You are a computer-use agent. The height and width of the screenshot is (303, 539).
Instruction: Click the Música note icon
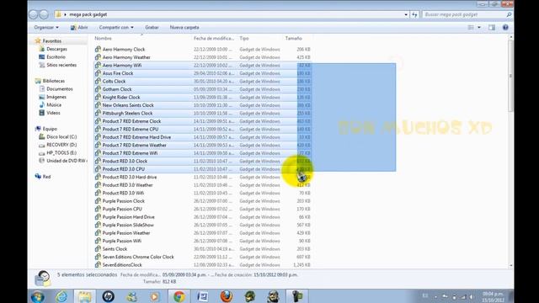coord(42,104)
